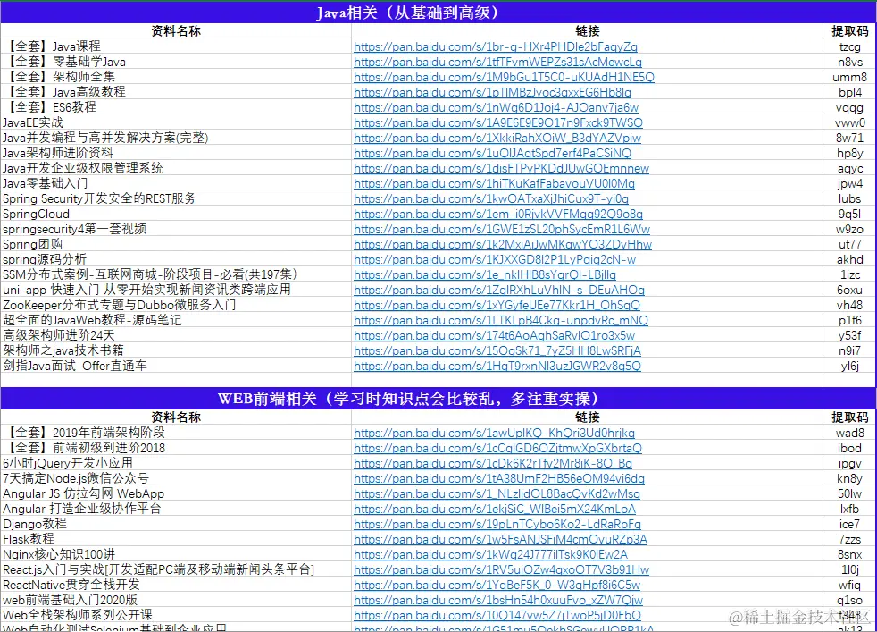Screen dimensions: 877x632
Task: Open the link for Spring Security开发安全的REST服务
Action: click(x=491, y=198)
